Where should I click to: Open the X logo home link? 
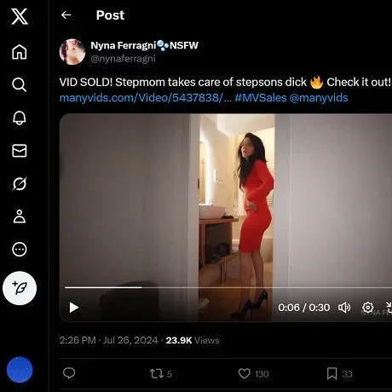point(20,16)
